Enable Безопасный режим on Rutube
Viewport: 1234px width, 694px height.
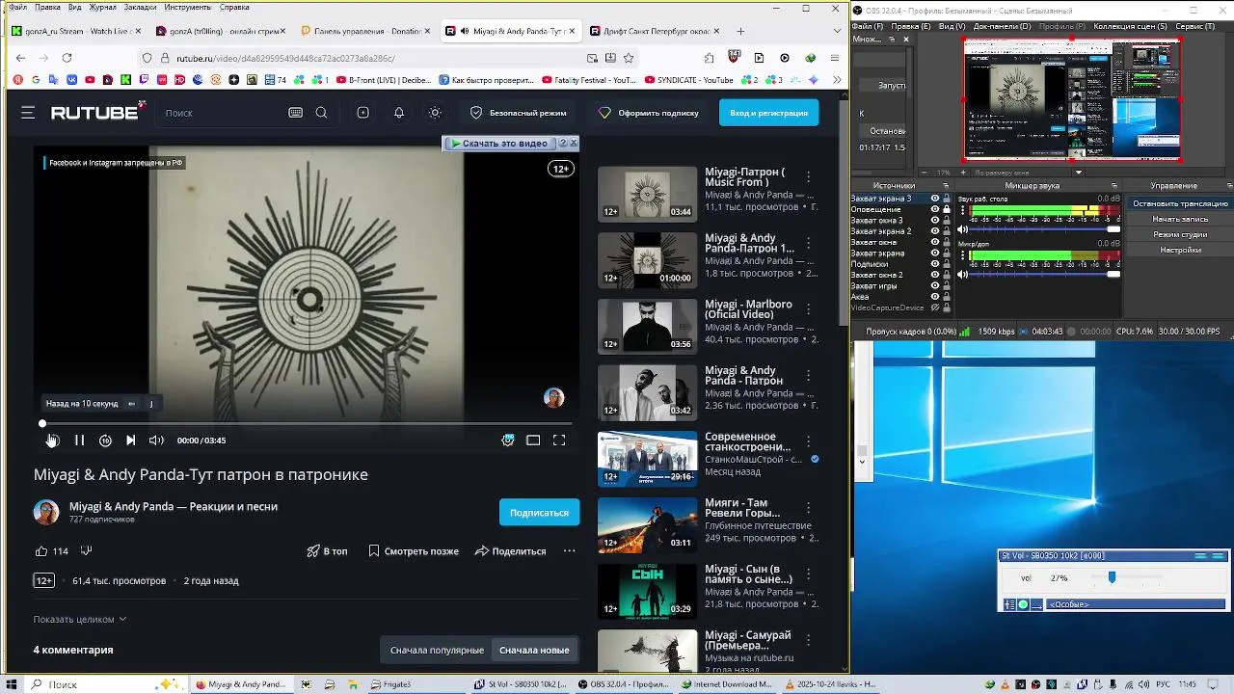click(x=519, y=113)
